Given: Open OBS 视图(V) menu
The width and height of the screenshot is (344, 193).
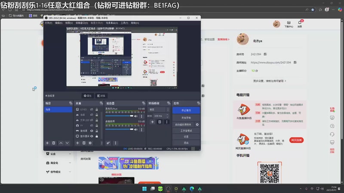Looking at the screenshot, I should point(69,23).
